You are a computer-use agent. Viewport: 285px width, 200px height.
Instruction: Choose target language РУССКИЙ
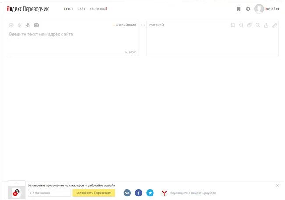pos(157,25)
